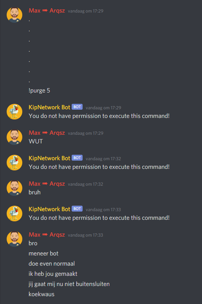Image resolution: width=202 pixels, height=304 pixels.
Task: Open Max ➡ Arqsz username at top
Action: click(47, 11)
